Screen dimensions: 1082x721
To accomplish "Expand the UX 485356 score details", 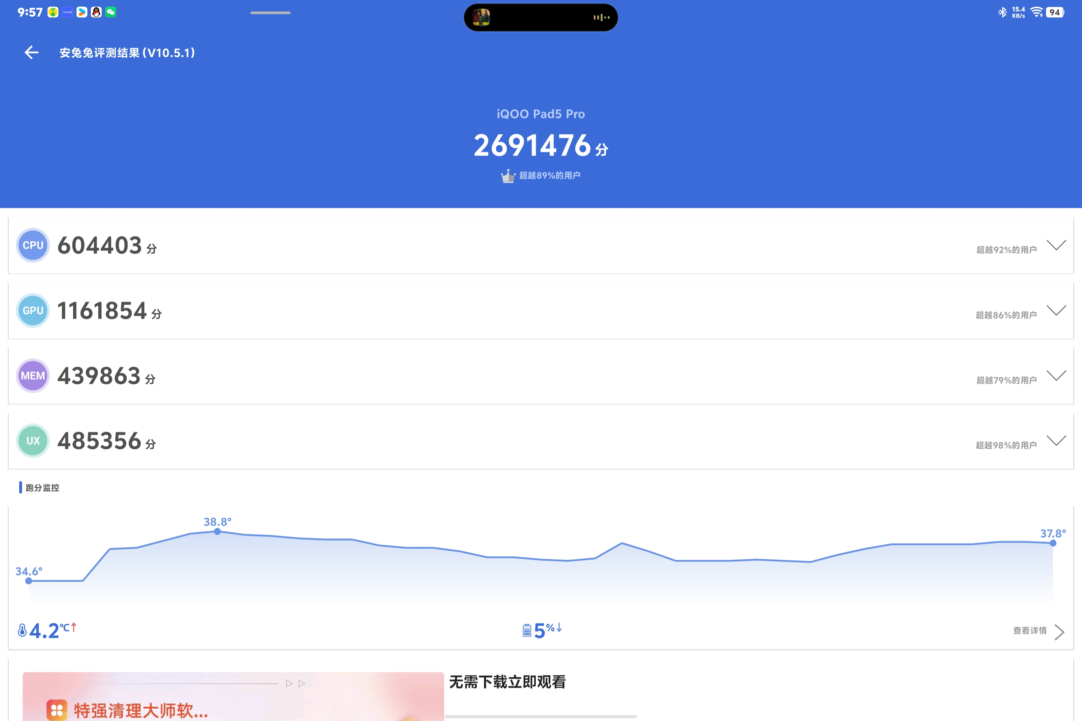I will click(x=1056, y=440).
